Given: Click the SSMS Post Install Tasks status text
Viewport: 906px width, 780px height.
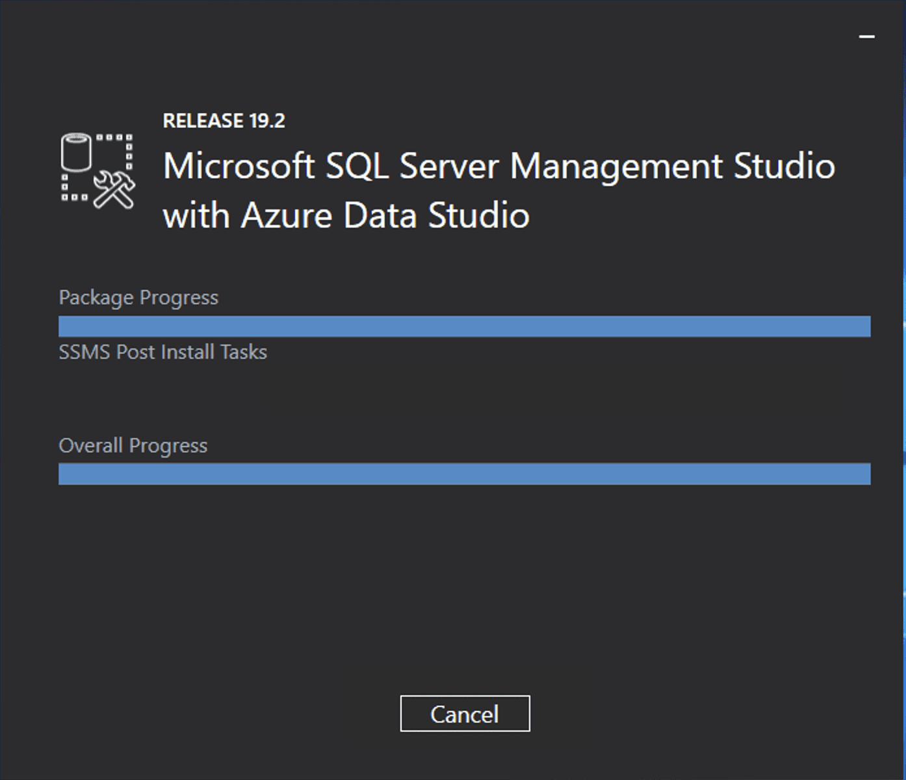Looking at the screenshot, I should pyautogui.click(x=162, y=352).
